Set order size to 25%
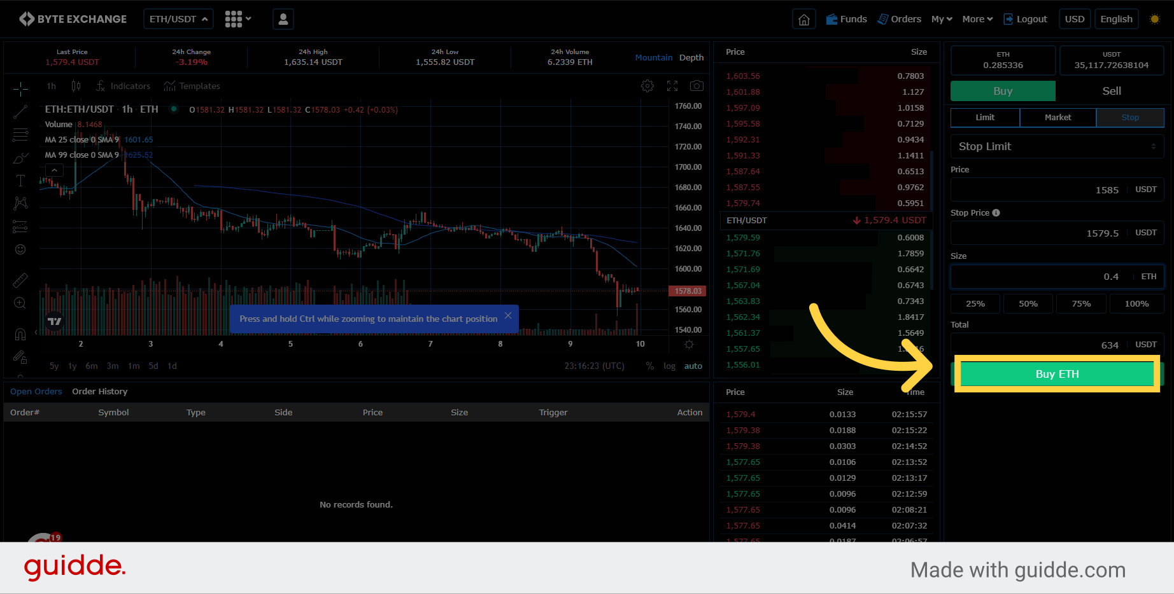1174x594 pixels. click(x=975, y=304)
